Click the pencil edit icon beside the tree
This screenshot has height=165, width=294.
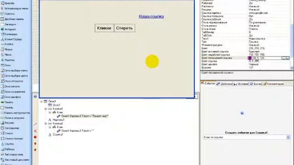coord(35,124)
